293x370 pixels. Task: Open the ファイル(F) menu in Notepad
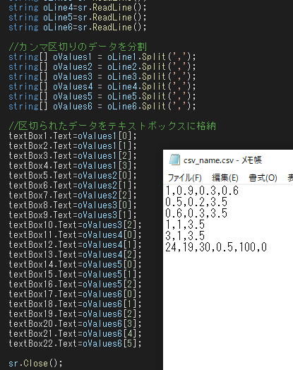pos(184,178)
